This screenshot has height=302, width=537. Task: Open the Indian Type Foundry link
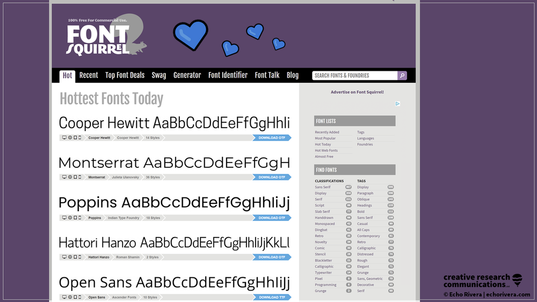pos(124,218)
